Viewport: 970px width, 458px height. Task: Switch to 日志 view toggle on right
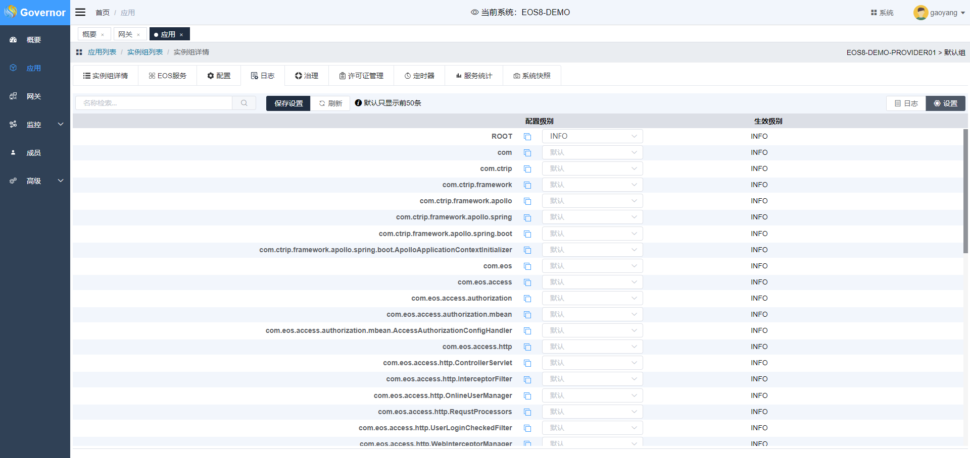(906, 103)
